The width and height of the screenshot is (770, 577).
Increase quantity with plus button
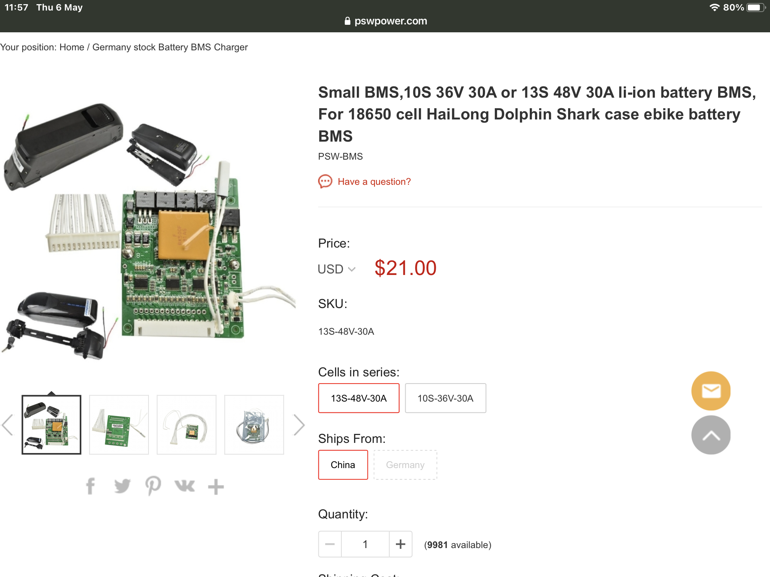coord(400,544)
